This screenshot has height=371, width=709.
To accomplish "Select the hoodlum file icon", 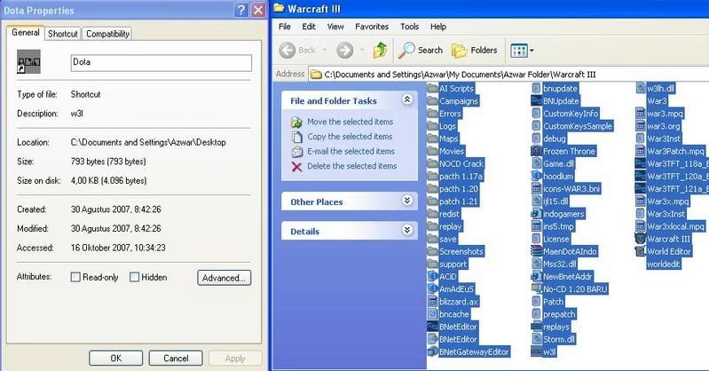I will (x=536, y=176).
